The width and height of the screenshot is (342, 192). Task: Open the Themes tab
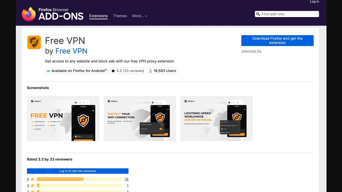tap(120, 16)
